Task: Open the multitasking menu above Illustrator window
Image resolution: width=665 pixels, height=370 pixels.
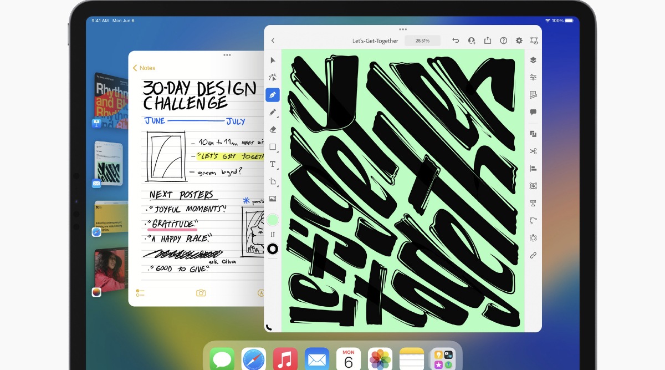Action: coord(403,29)
